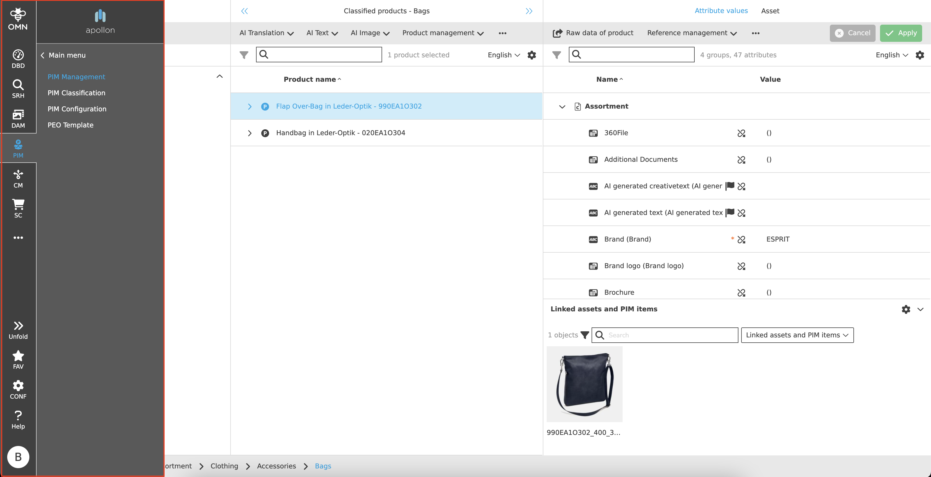Open Linked assets panel settings gear
Screen dimensions: 931x477
coord(906,309)
